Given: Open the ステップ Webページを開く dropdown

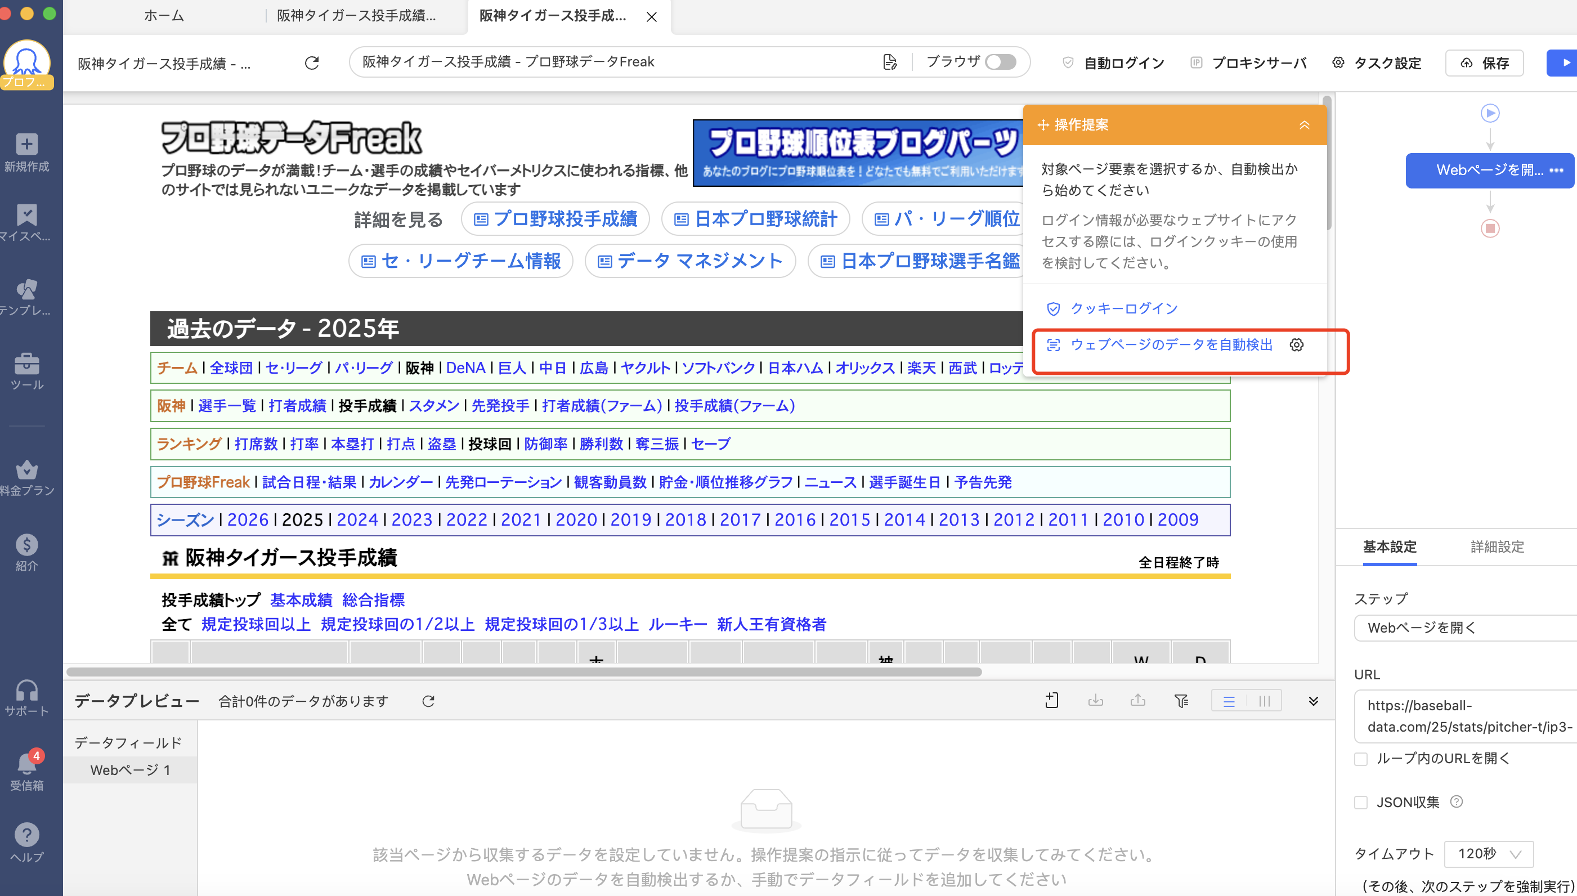Looking at the screenshot, I should click(1466, 628).
